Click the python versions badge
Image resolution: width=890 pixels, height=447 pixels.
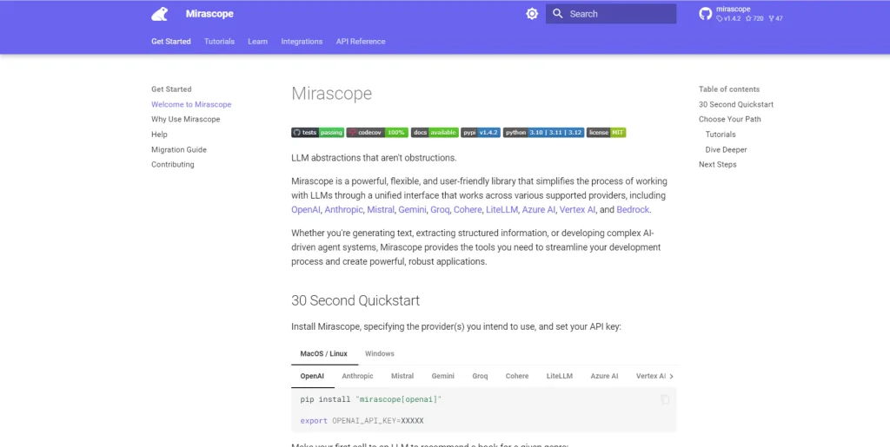543,133
